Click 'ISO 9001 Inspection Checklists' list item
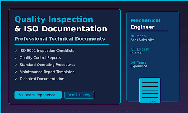188x113 pixels. tap(47, 51)
